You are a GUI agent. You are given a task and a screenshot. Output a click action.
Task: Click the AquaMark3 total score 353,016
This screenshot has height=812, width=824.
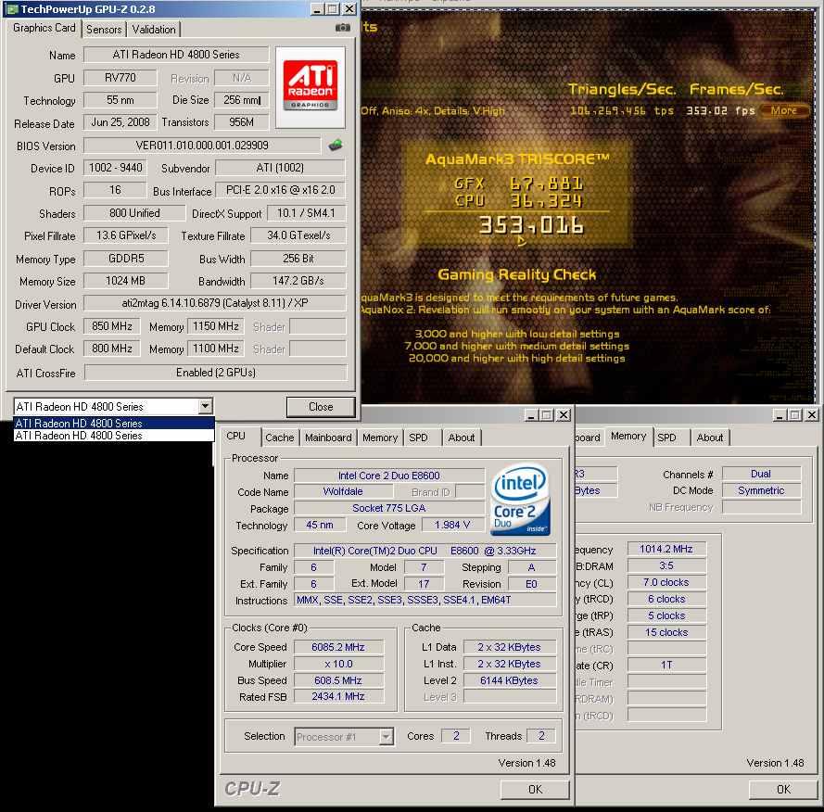point(531,225)
